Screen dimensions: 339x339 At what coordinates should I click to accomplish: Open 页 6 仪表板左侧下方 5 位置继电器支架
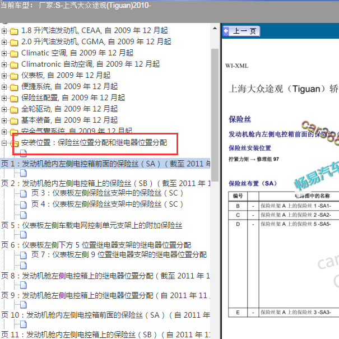(96, 245)
